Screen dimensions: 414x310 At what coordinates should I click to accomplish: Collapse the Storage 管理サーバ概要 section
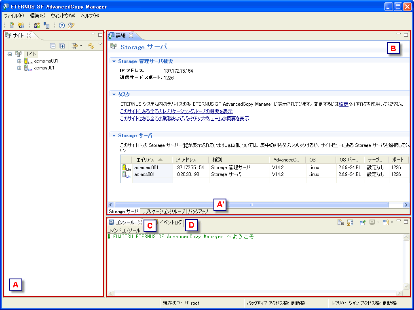(x=114, y=61)
